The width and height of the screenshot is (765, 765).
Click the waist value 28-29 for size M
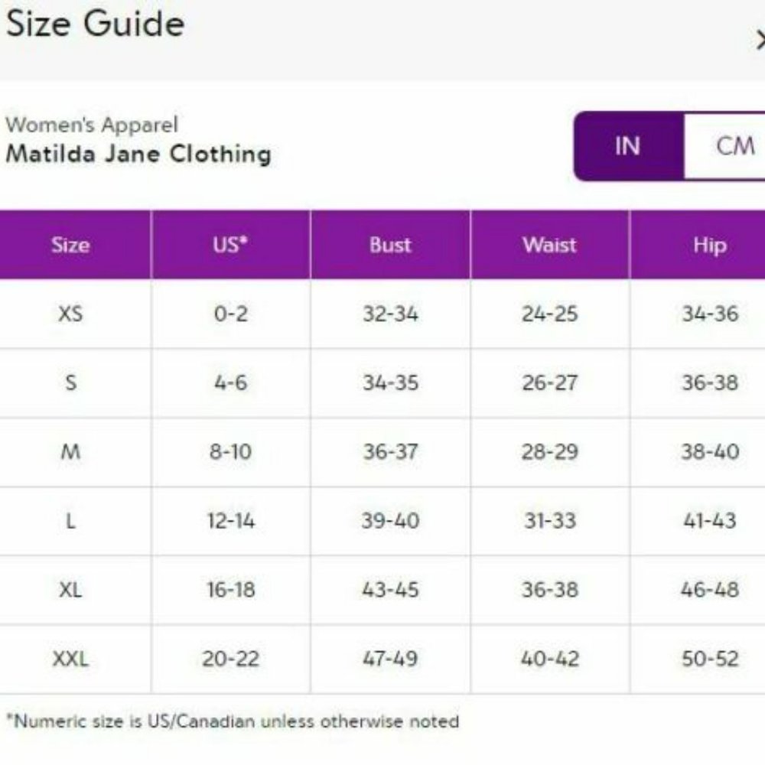click(x=549, y=451)
